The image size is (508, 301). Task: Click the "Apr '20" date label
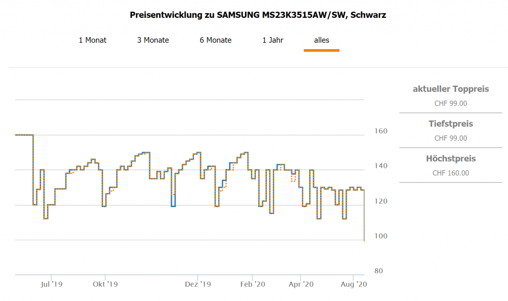pos(301,285)
